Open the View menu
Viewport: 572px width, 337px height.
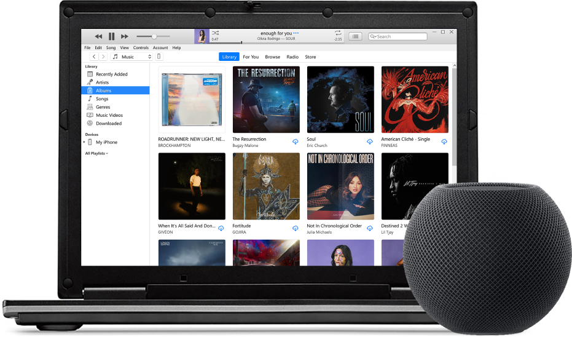click(124, 48)
